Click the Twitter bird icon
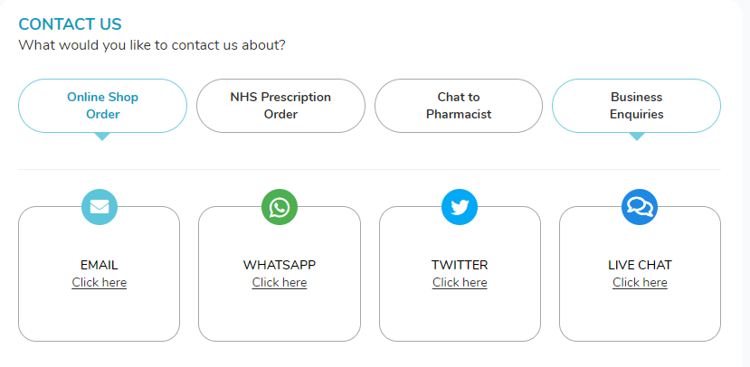 pos(460,207)
